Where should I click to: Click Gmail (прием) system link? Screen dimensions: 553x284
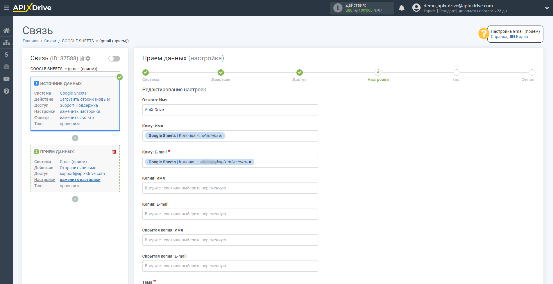coord(73,162)
